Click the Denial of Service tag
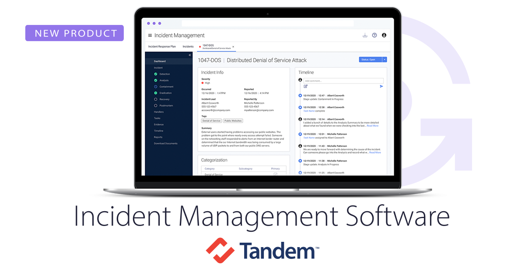This screenshot has height=276, width=525. pos(211,120)
